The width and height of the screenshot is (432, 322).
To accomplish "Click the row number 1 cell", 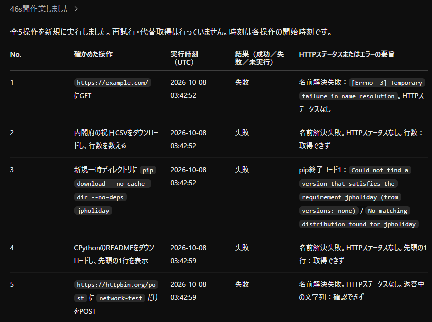I will coord(12,82).
